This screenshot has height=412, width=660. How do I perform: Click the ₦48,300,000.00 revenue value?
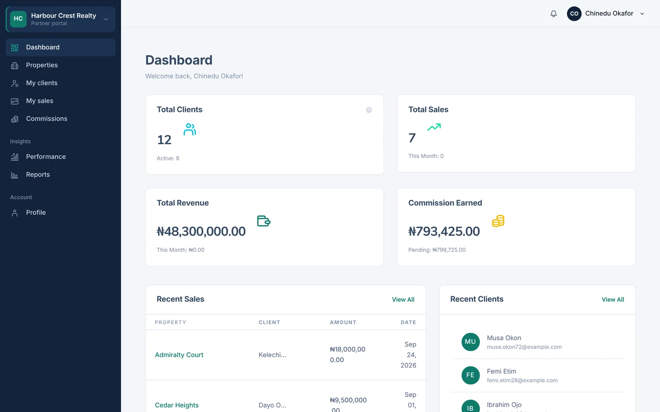[201, 232]
